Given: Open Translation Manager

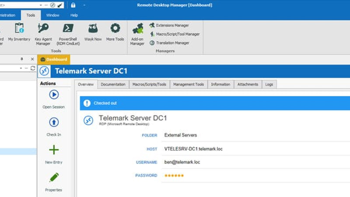Looking at the screenshot, I should (x=169, y=43).
